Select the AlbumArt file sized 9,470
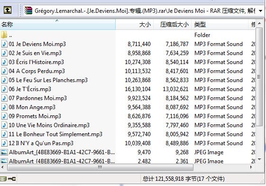 (62, 152)
